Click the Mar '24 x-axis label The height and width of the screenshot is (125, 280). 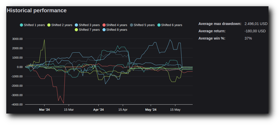point(44,110)
